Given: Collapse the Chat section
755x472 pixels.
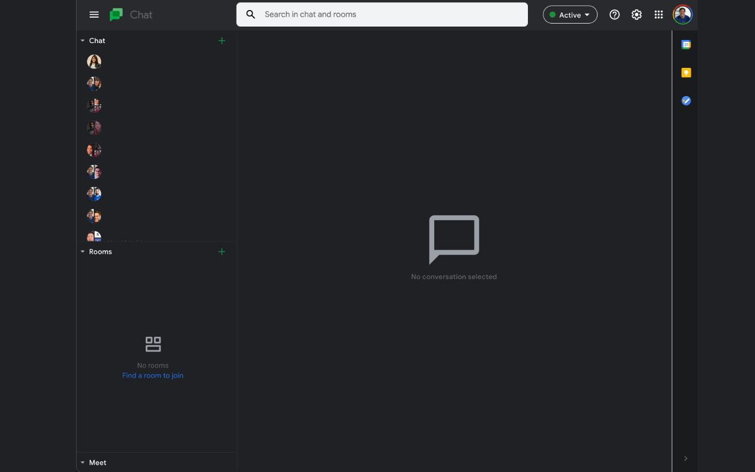Looking at the screenshot, I should 83,40.
